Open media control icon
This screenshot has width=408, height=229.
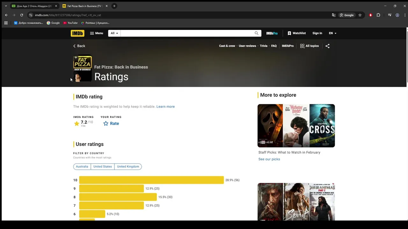click(x=390, y=15)
